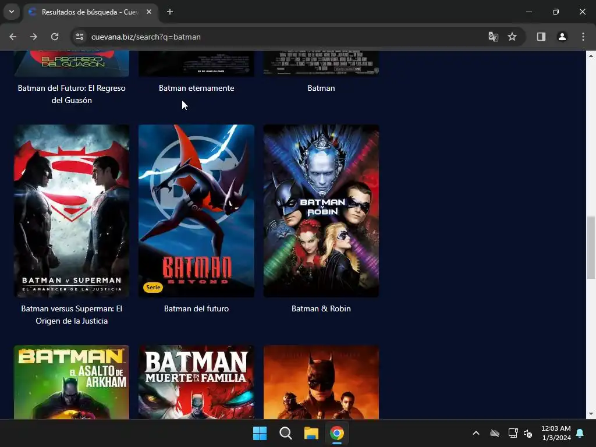Open Batman versus Superman poster
Screen dimensions: 596x447
[x=72, y=211]
